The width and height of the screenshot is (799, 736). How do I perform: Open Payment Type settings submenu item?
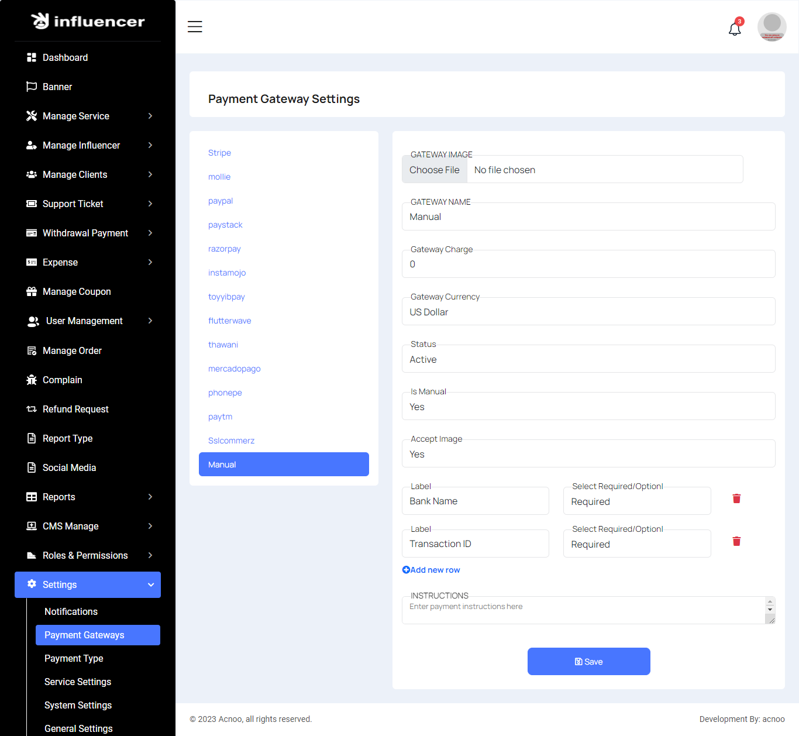(x=74, y=658)
